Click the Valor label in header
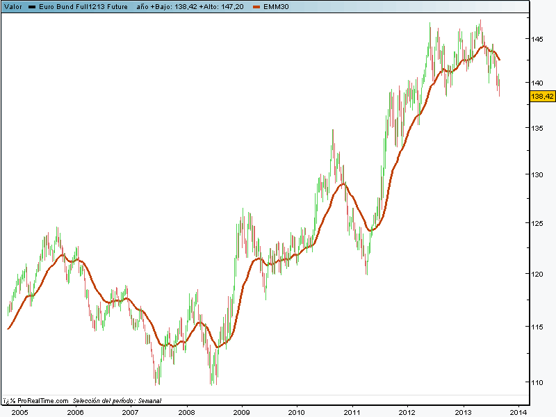 tap(12, 6)
